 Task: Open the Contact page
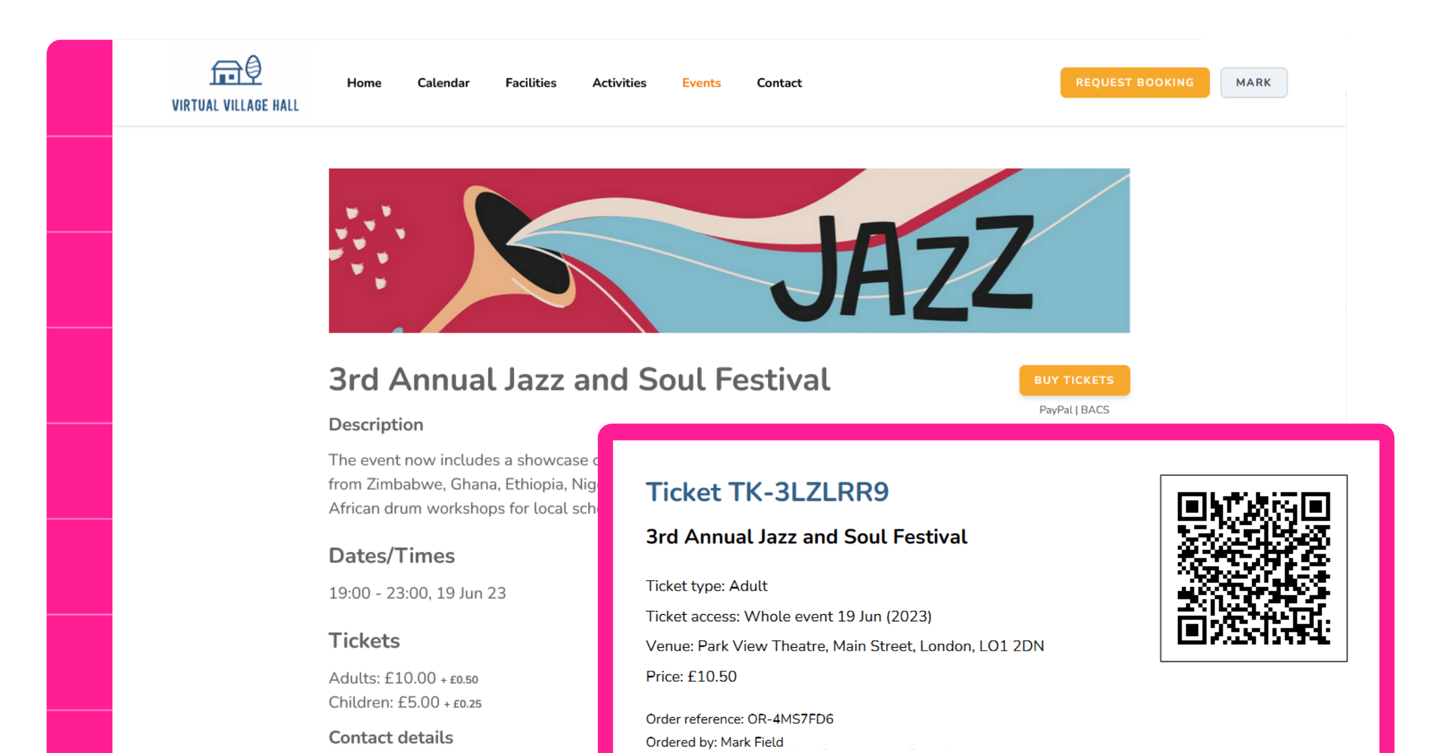[778, 83]
